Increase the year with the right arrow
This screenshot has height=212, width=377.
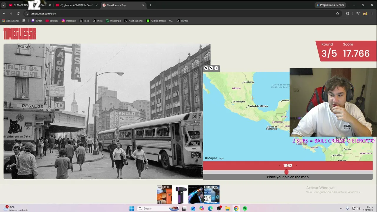296,166
